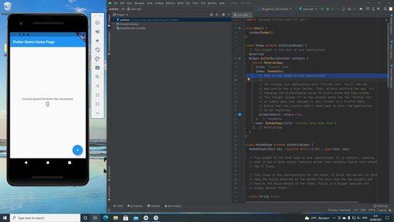Tap the phone's back navigation button

pyautogui.click(x=26, y=163)
